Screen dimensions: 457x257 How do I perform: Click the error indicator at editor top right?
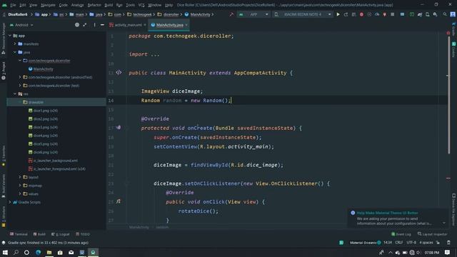(x=448, y=33)
